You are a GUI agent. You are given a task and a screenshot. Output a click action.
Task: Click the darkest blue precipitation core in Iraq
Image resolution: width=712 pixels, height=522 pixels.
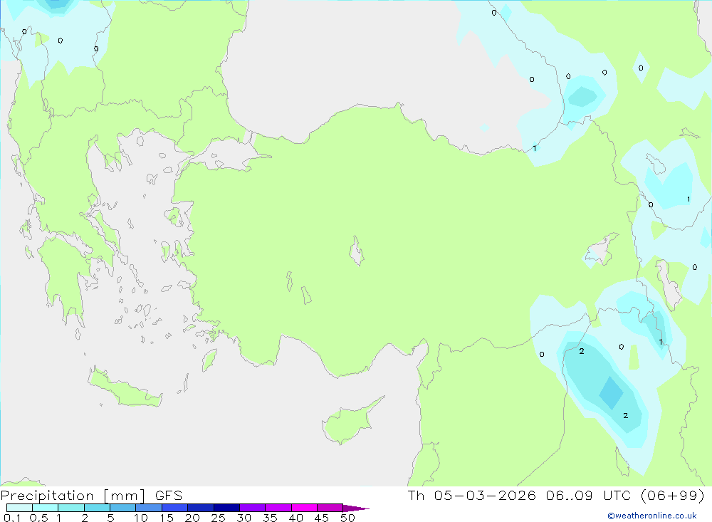pos(611,393)
